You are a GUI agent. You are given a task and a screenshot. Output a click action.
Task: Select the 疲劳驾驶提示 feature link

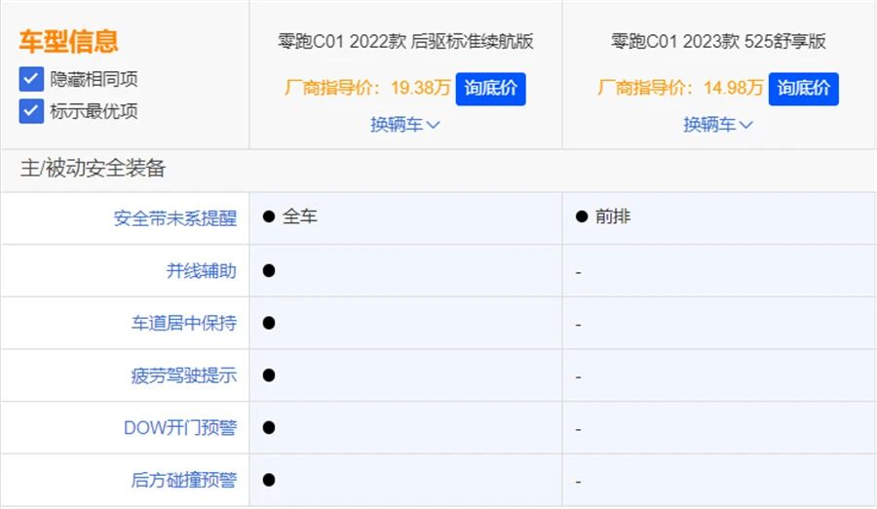(184, 375)
